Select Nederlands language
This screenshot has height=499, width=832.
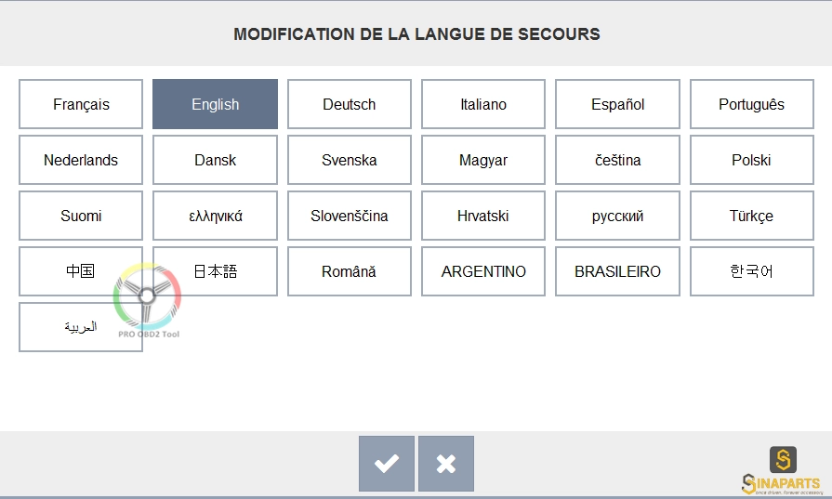coord(81,160)
